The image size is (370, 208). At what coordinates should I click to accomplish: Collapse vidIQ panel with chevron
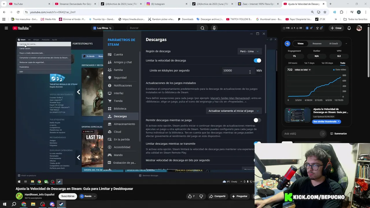pyautogui.click(x=346, y=44)
